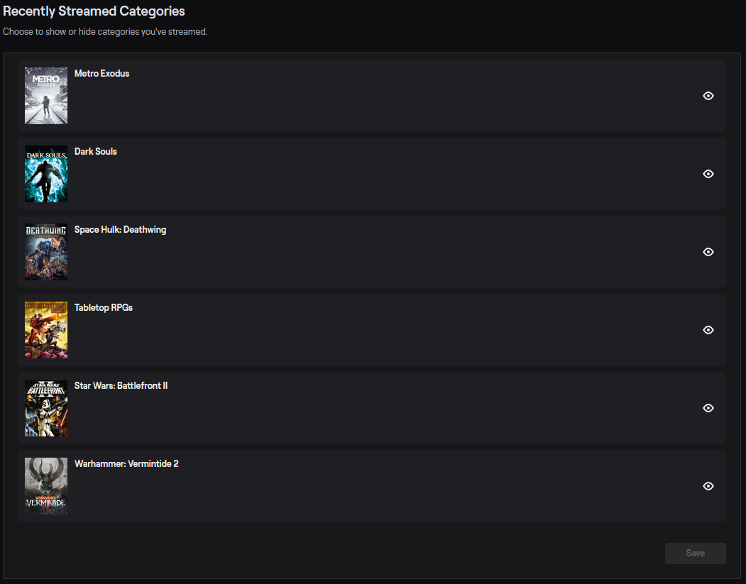Select the Dark Souls box art thumbnail
This screenshot has height=584, width=746.
click(46, 174)
